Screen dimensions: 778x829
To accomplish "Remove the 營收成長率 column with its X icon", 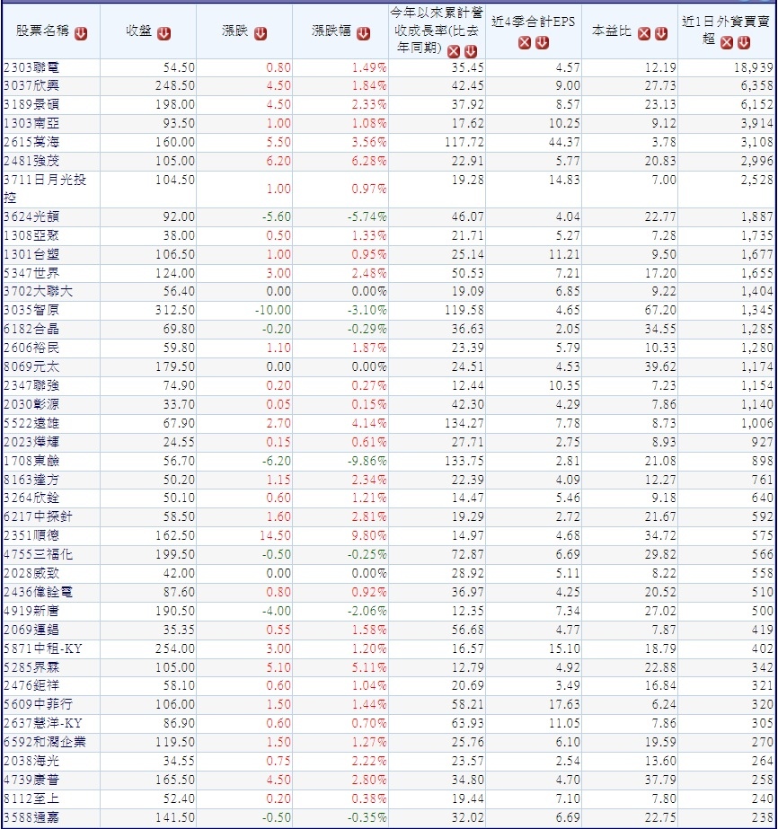I will pyautogui.click(x=454, y=51).
